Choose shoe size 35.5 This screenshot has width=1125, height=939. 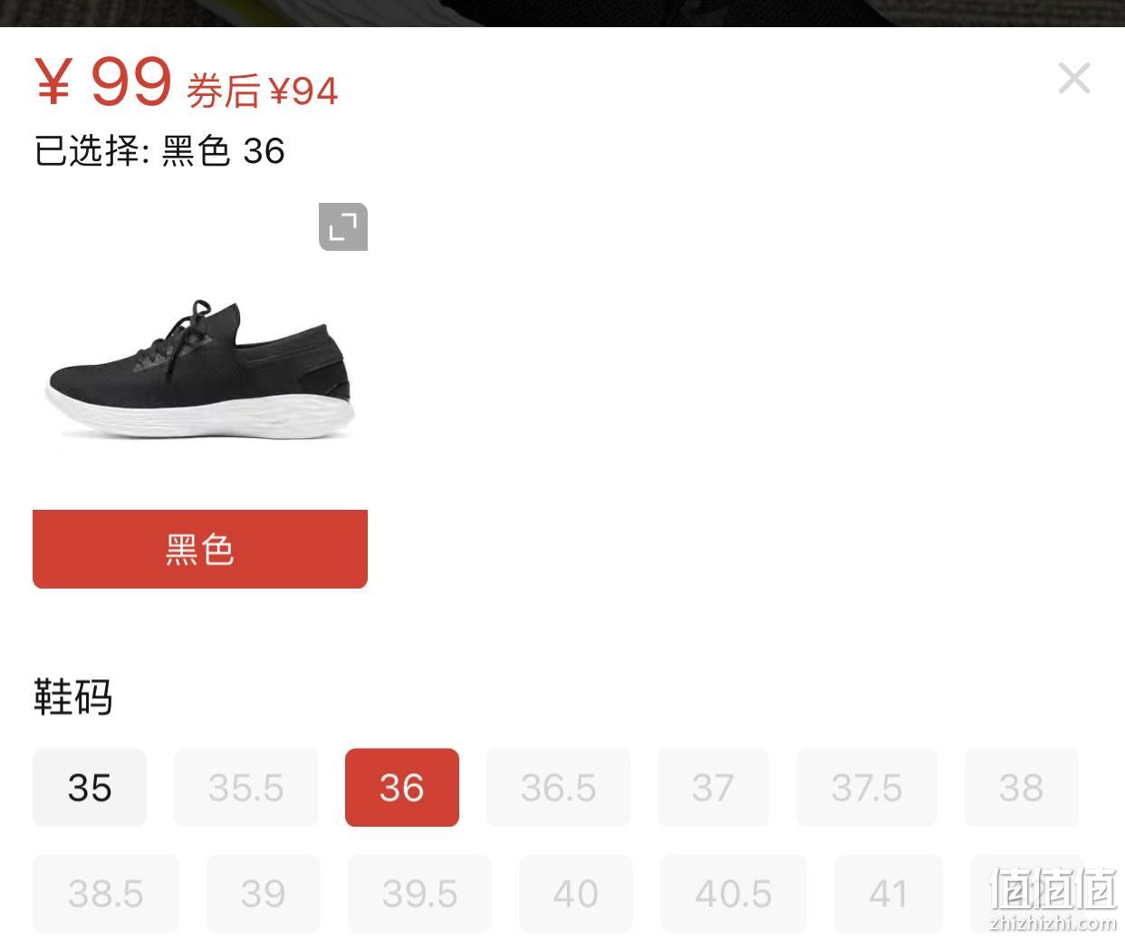coord(245,788)
